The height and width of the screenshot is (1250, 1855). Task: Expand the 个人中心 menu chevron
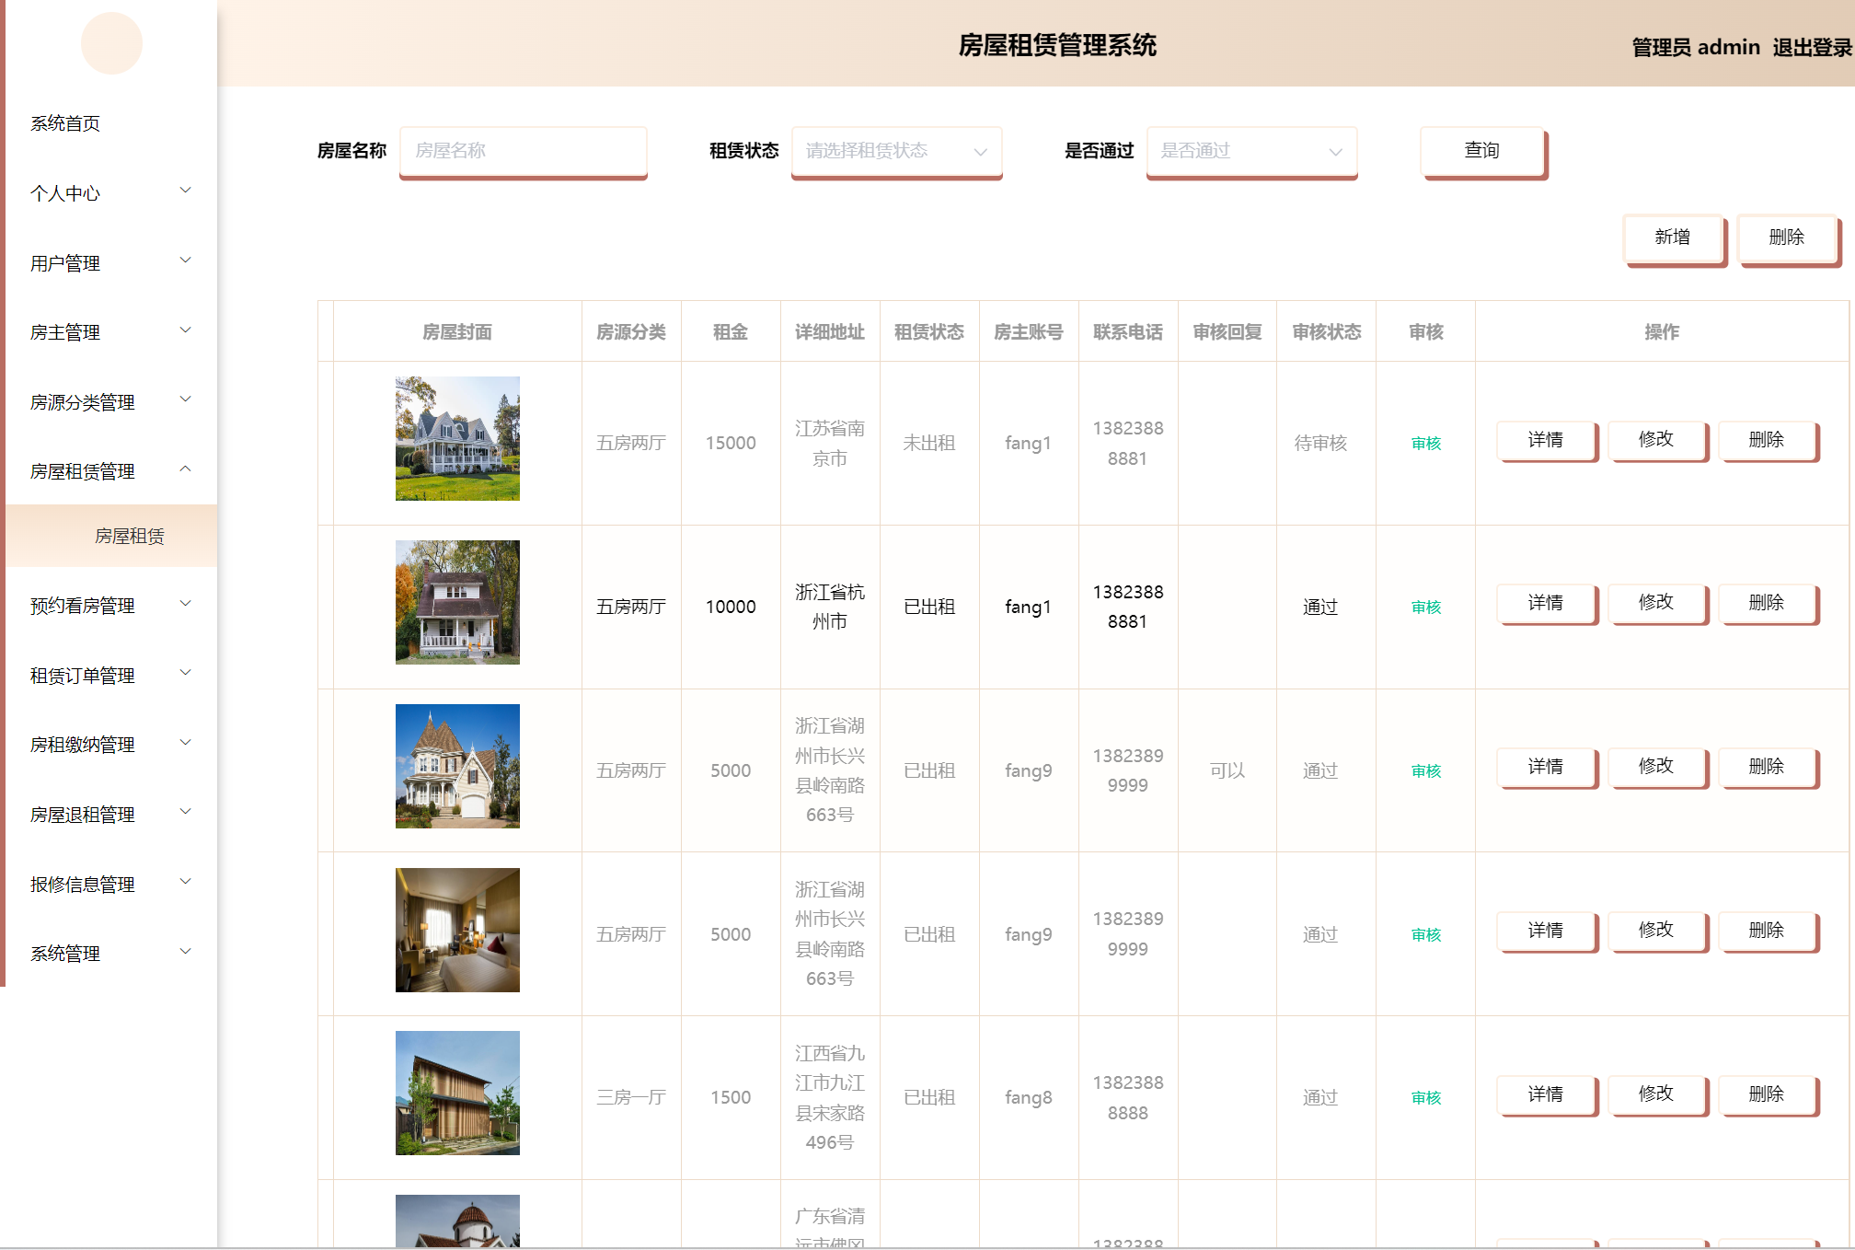pos(185,191)
